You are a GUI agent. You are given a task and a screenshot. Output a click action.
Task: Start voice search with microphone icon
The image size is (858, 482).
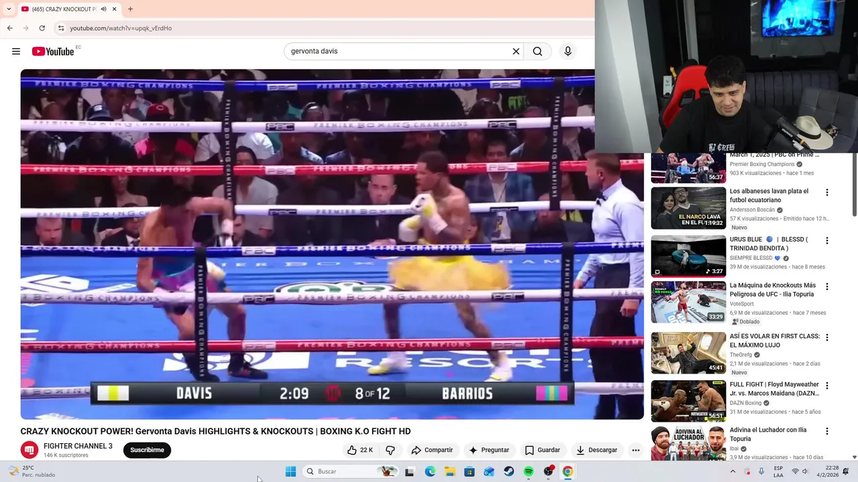click(568, 52)
